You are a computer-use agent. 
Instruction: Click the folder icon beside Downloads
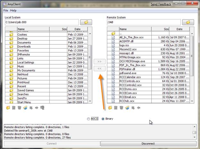click(x=11, y=46)
